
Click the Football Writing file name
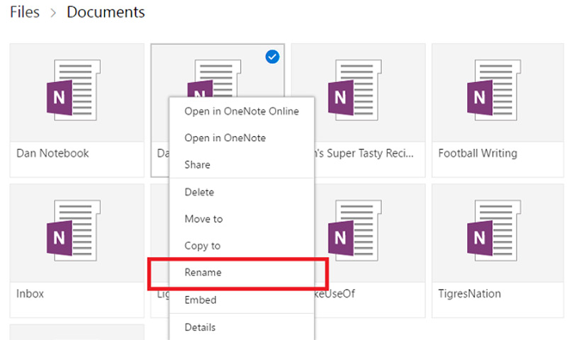tap(478, 153)
